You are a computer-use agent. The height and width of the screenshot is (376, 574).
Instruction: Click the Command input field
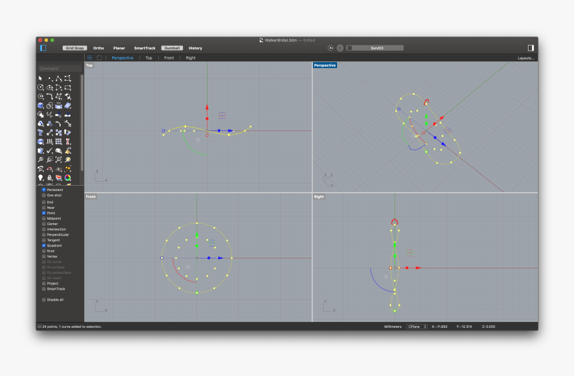point(59,69)
